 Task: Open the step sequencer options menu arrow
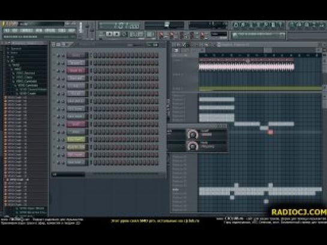pyautogui.click(x=53, y=44)
